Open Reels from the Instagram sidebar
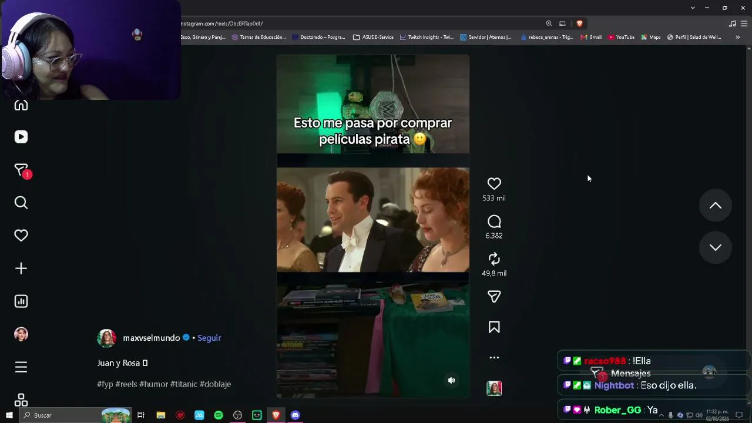 click(x=21, y=137)
